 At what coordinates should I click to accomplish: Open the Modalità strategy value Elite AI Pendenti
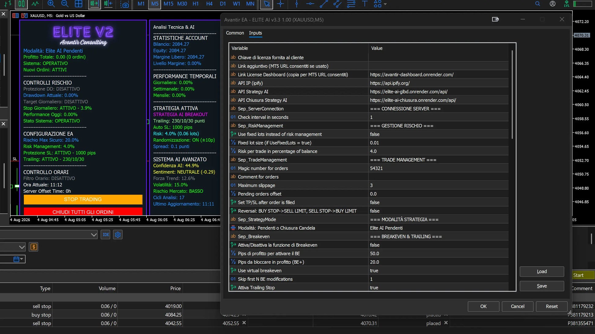pos(438,228)
